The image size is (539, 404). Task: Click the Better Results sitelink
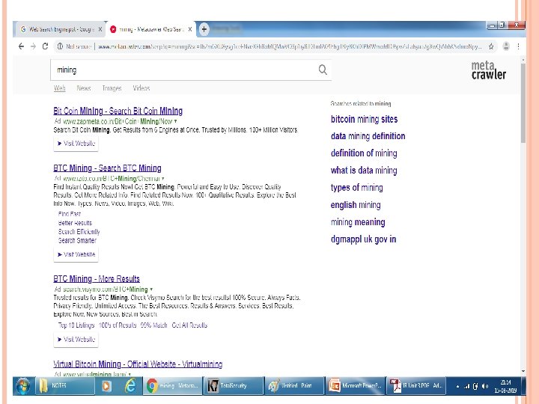(75, 223)
